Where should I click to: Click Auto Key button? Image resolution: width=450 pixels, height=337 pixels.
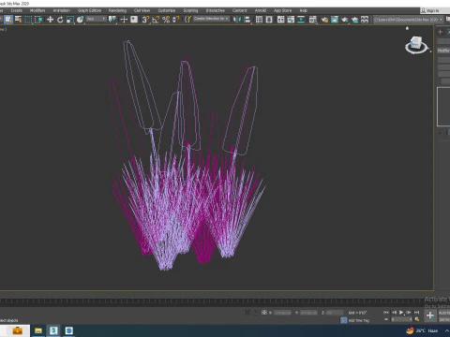444,313
